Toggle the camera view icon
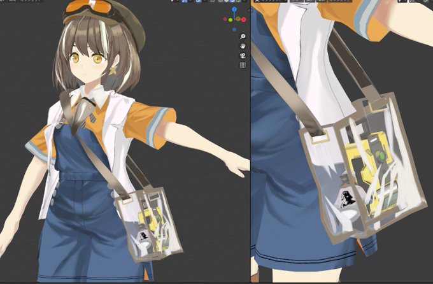 pos(243,55)
